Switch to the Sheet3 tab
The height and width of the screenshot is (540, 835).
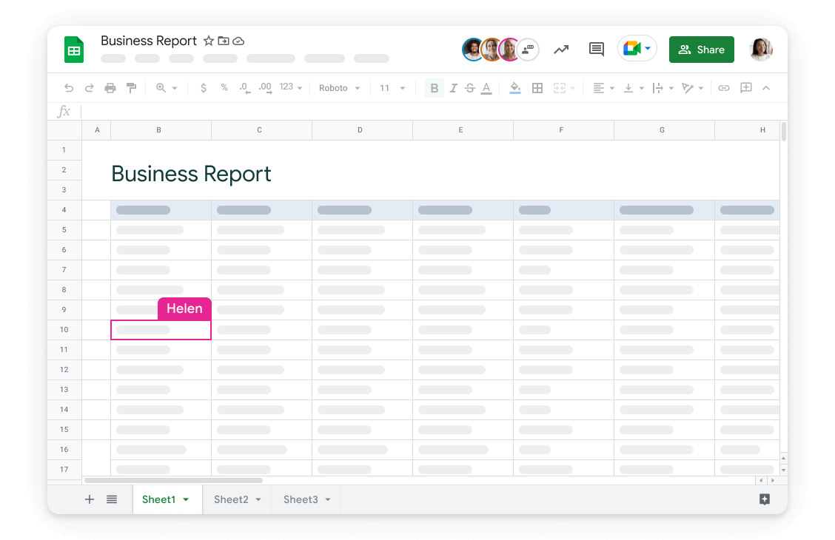[301, 499]
